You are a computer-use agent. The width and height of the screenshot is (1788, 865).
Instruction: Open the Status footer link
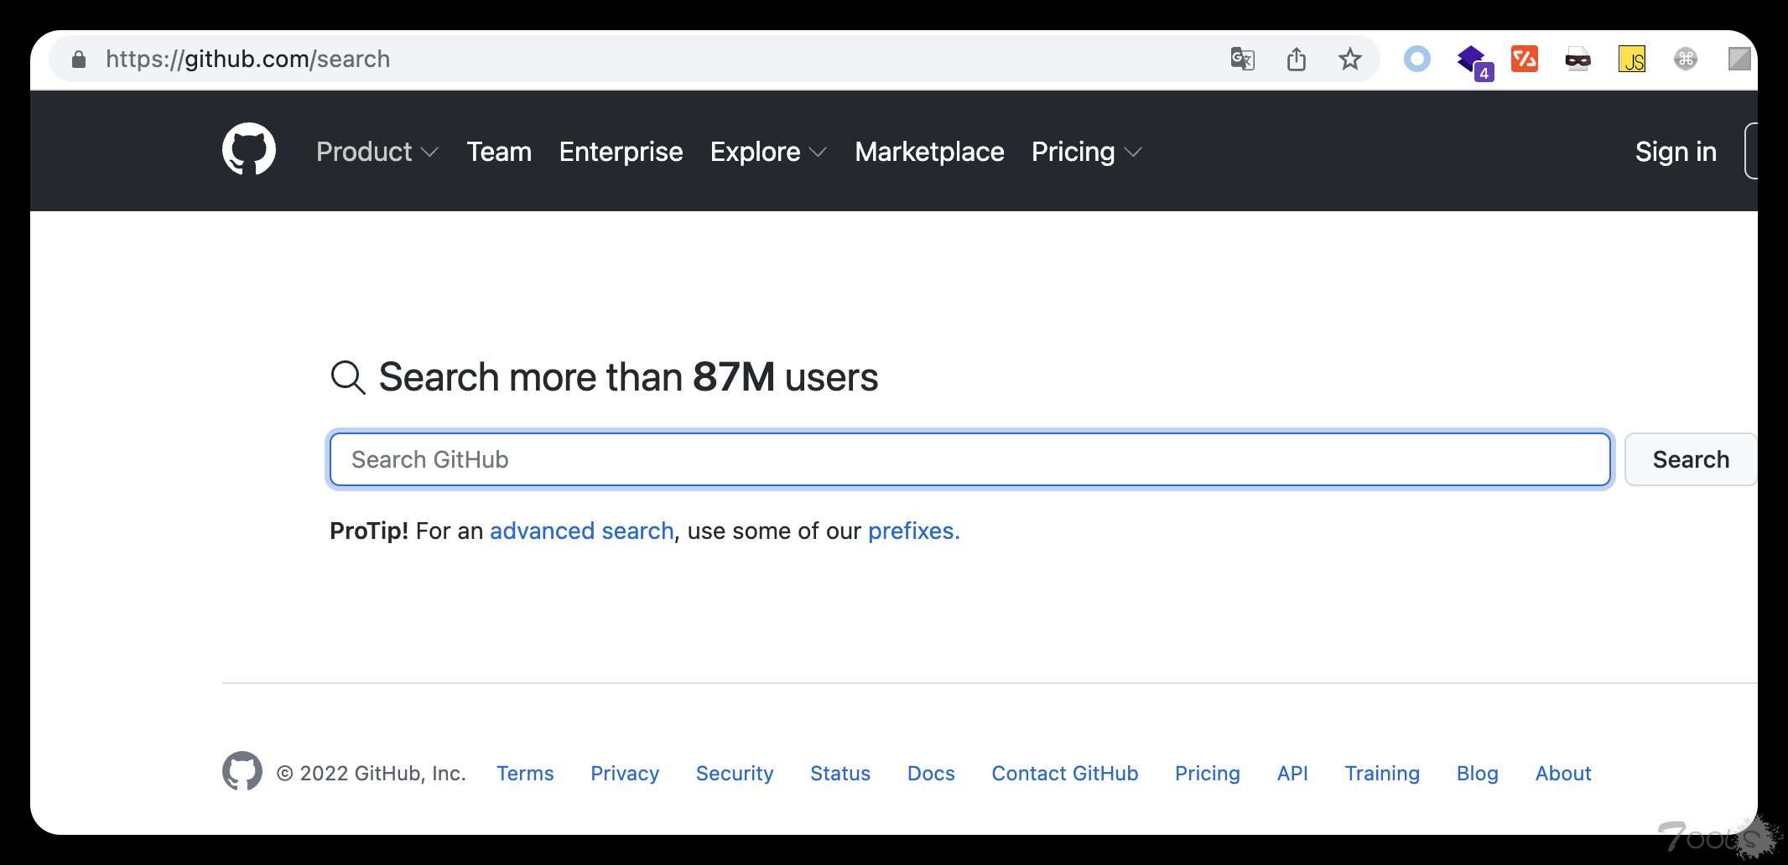click(x=840, y=773)
